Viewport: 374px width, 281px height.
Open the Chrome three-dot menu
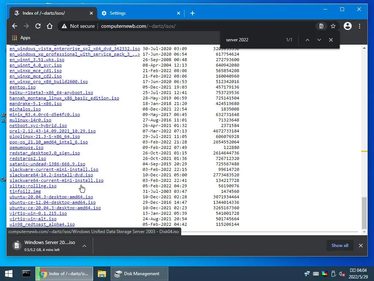pos(359,26)
